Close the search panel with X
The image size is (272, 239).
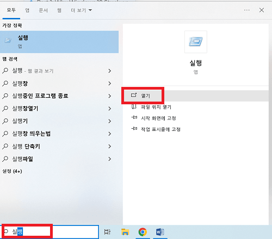click(262, 10)
